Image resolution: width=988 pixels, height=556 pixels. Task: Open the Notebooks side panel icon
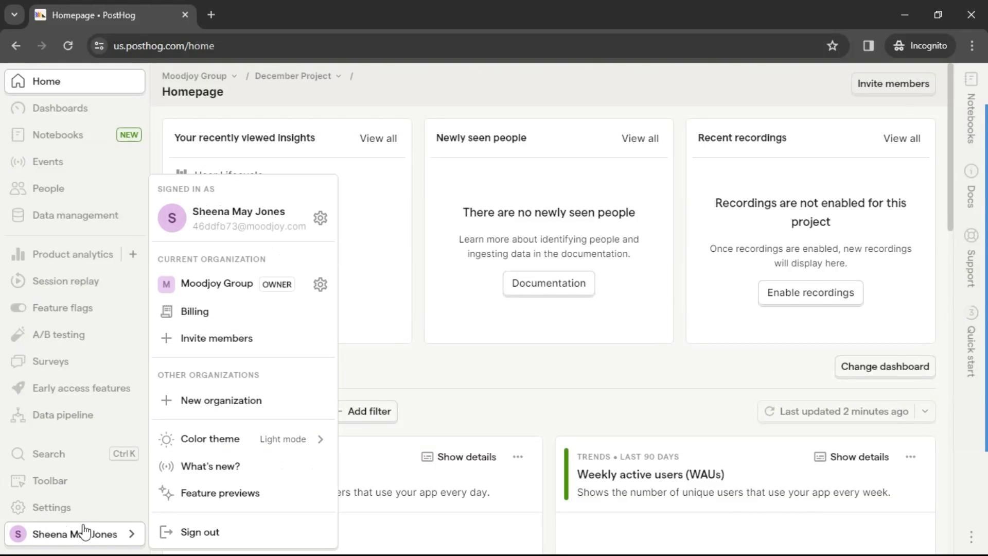(x=971, y=79)
